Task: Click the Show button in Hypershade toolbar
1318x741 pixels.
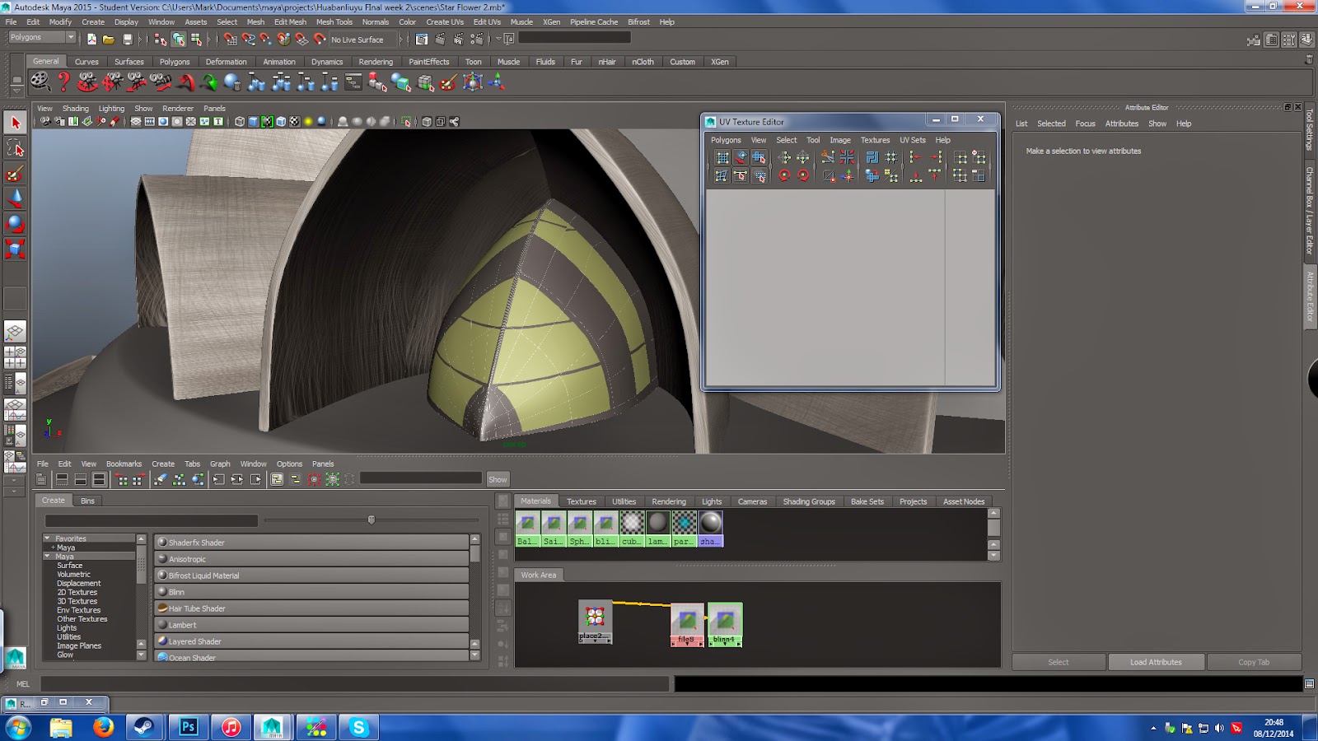Action: 498,479
